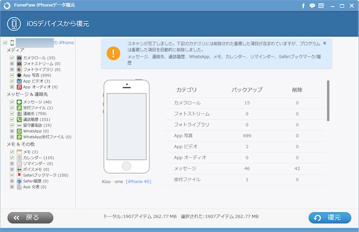Click the App オーディオ table row

pyautogui.click(x=245, y=158)
